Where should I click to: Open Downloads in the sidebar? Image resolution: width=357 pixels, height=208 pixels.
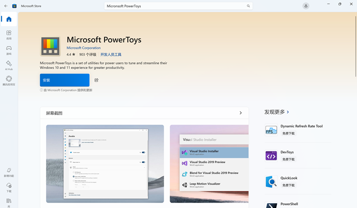tap(9, 188)
